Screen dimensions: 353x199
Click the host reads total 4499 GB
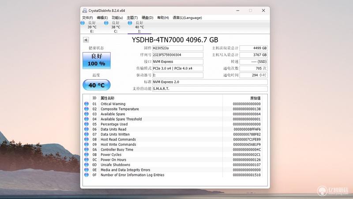(x=253, y=48)
